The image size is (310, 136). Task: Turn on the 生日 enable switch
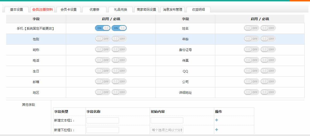pos(103,71)
